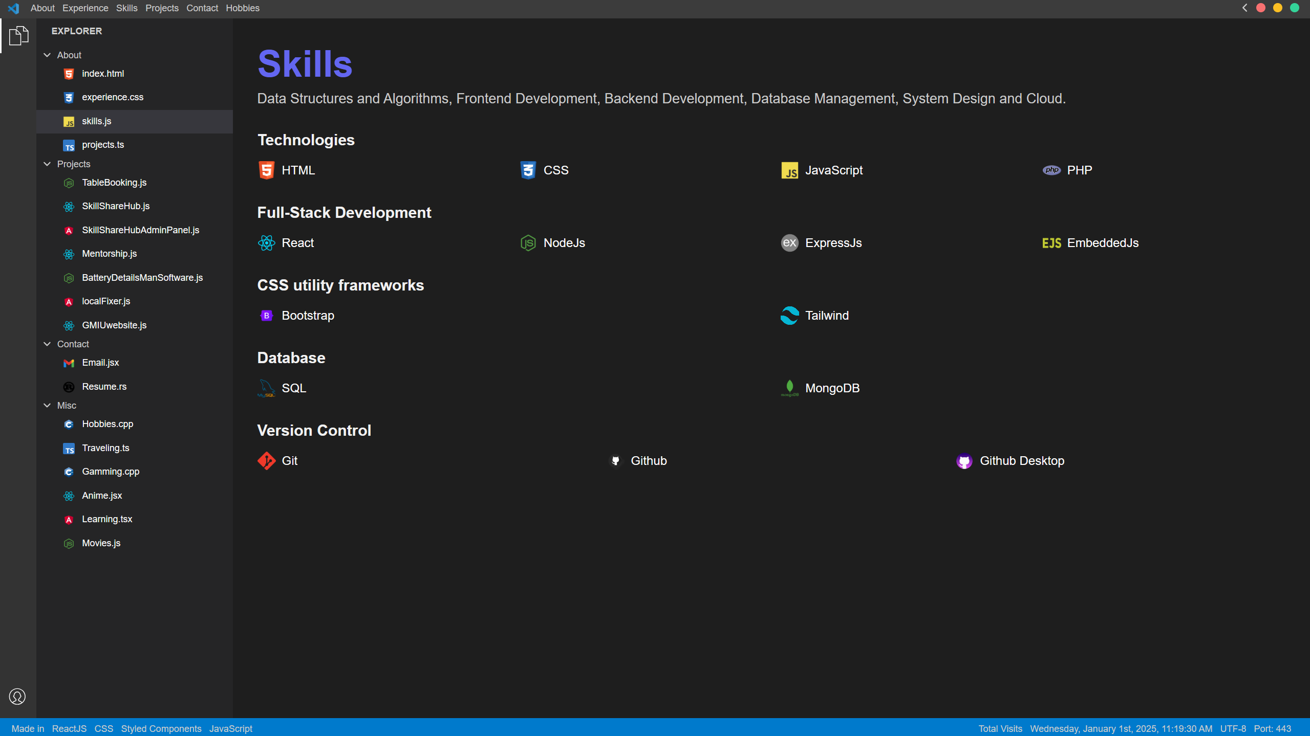Screen dimensions: 1310x736
Task: Click the HTML icon beside index.html
Action: pos(69,74)
